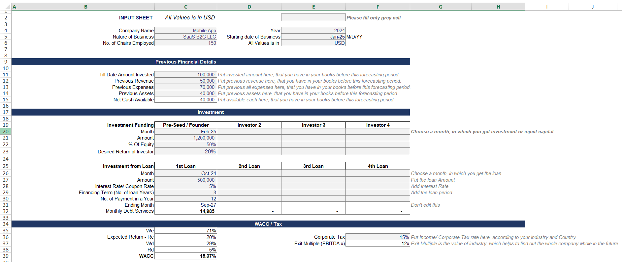Click currency cell showing USD
This screenshot has height=262, width=622.
tap(313, 43)
